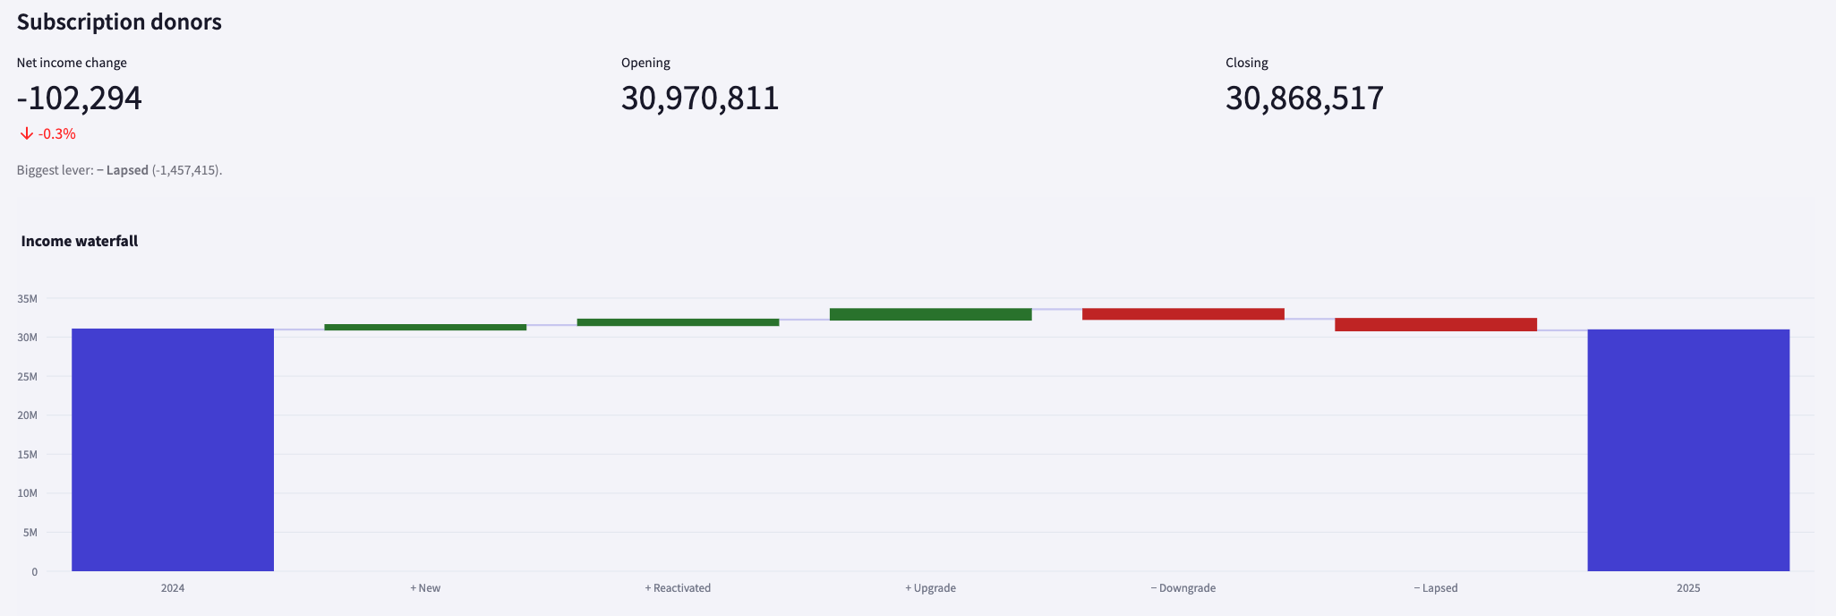Click the 25M y-axis label
Screen dimensions: 1836x616
click(28, 377)
